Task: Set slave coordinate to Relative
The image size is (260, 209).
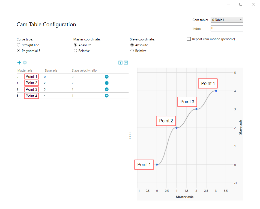Action: coord(132,51)
